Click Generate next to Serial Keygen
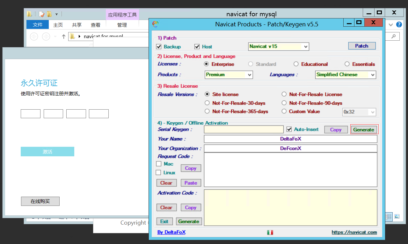 click(364, 129)
